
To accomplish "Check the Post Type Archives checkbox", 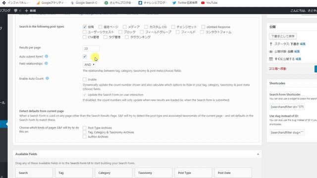I will point(85,128).
